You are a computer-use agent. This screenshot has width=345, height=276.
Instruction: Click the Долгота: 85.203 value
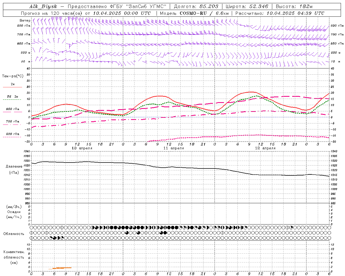point(196,6)
